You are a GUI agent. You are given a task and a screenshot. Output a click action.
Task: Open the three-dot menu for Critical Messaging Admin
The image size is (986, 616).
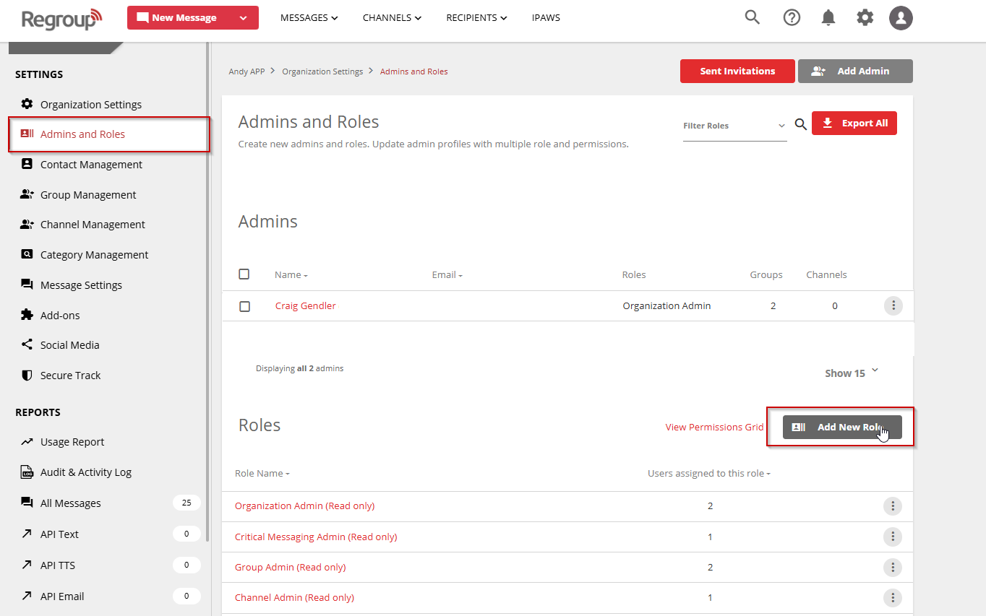[893, 537]
